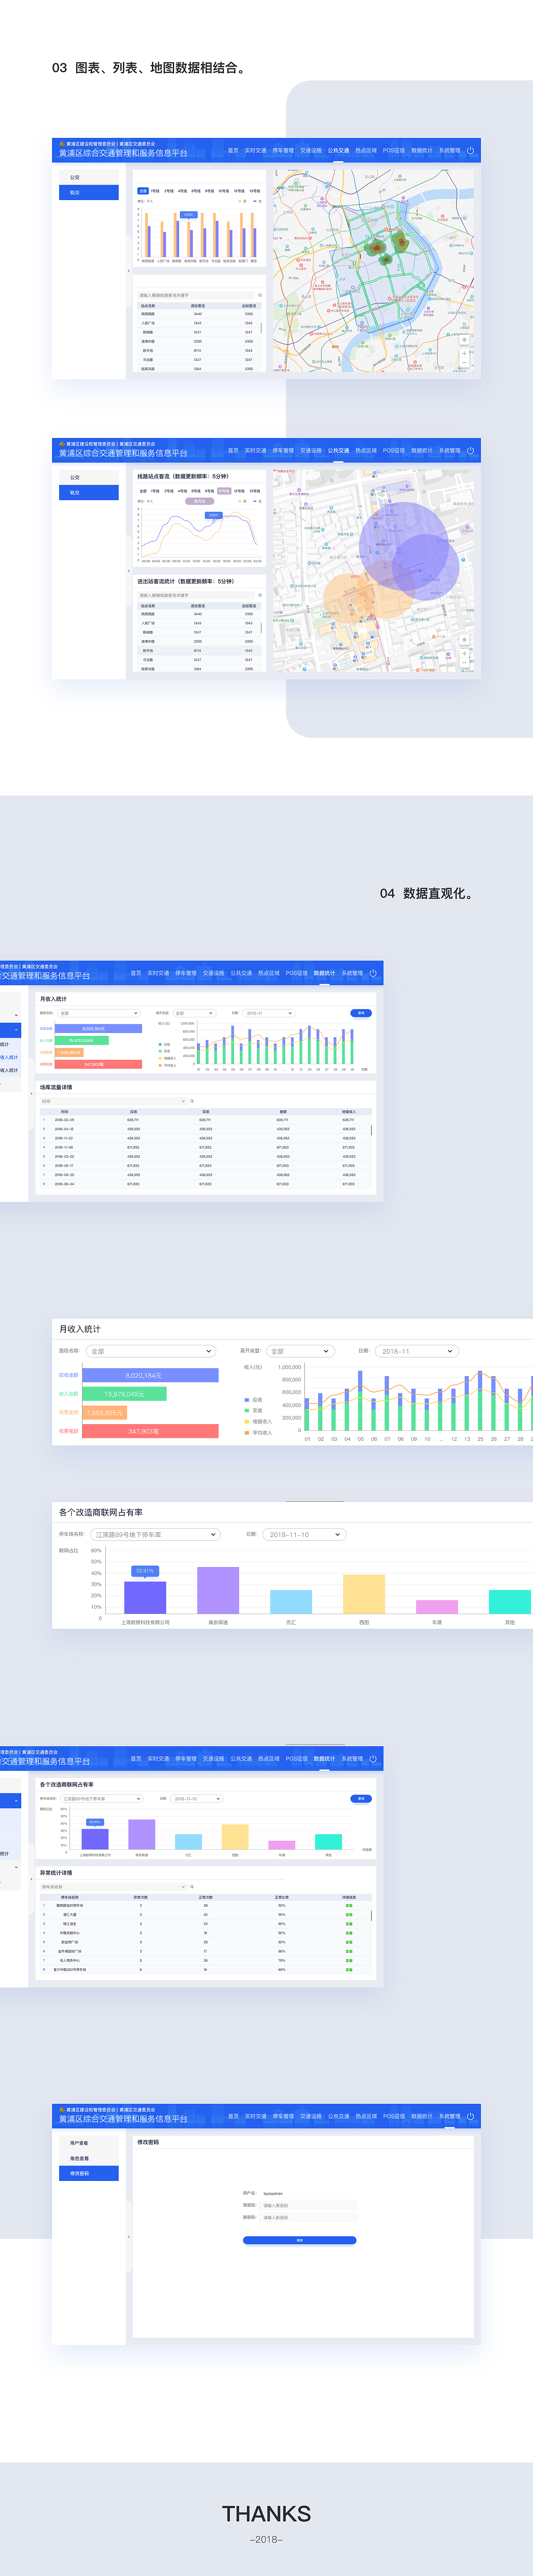The height and width of the screenshot is (2576, 533).
Task: Click green 15,979,049元 bar in large card
Action: (124, 1394)
